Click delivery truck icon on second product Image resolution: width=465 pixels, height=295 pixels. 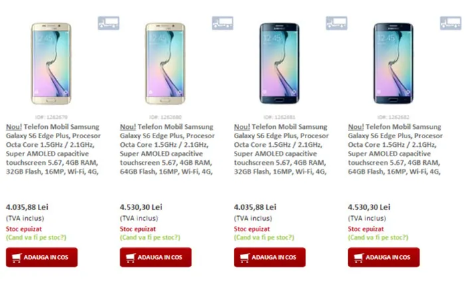click(223, 23)
